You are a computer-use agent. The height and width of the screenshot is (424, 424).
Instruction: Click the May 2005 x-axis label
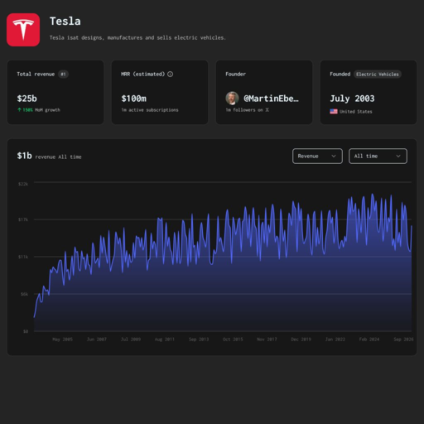click(62, 340)
